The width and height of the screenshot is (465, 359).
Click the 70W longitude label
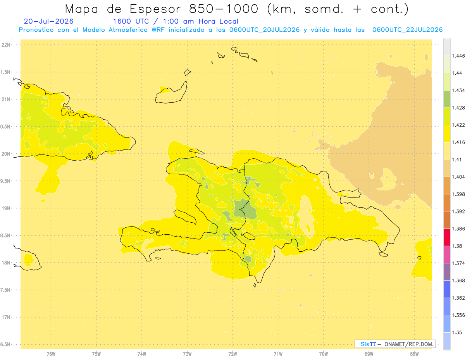tap(323, 354)
